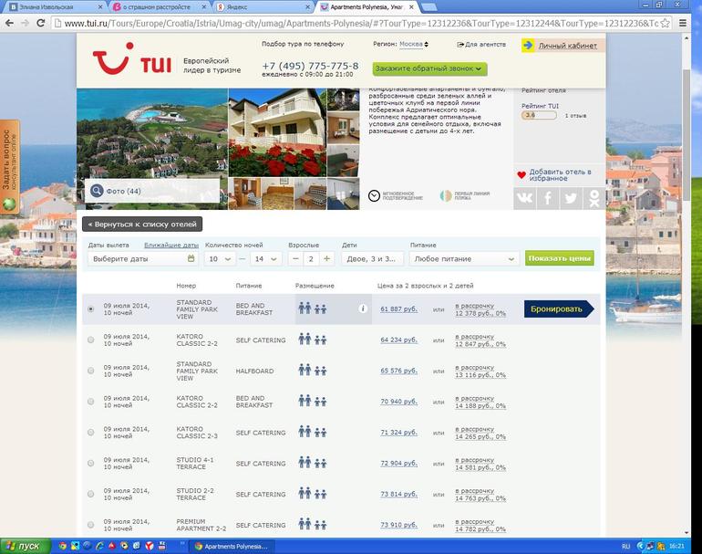Click the TUI rating bar 3.6
The image size is (702, 554).
[539, 115]
